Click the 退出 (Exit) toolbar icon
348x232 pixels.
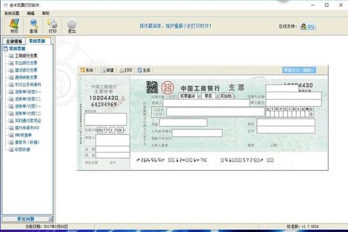point(71,26)
